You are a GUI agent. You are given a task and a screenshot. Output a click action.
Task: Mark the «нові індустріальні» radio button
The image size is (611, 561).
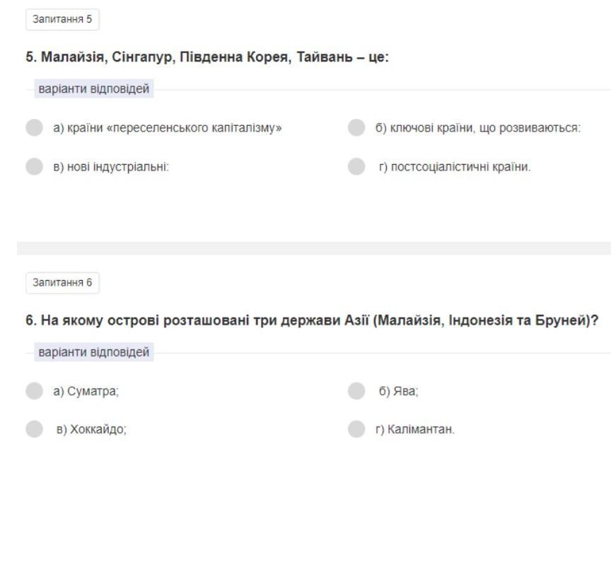click(34, 167)
